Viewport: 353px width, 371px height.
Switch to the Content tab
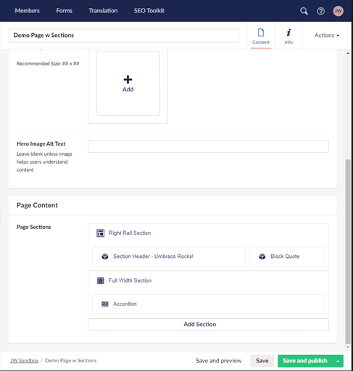click(x=261, y=36)
